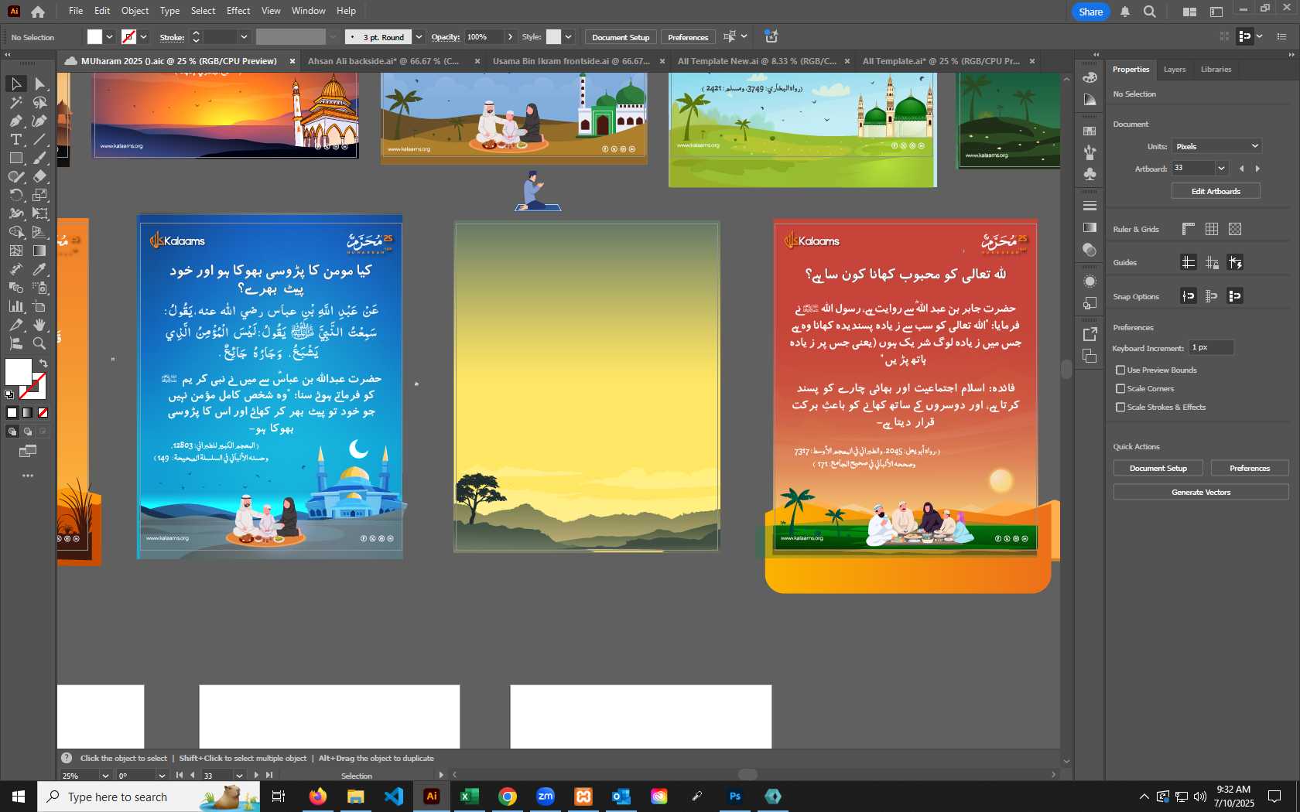Open the zoom level 25% dropdown
Image resolution: width=1300 pixels, height=812 pixels.
(x=105, y=776)
